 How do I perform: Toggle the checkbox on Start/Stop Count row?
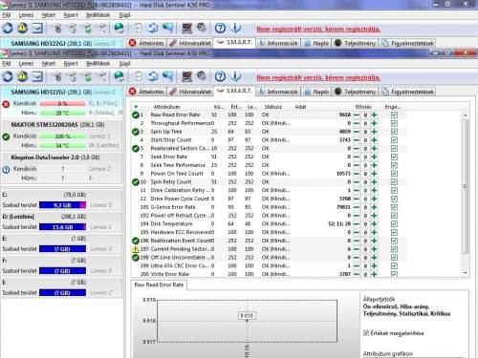click(x=394, y=140)
